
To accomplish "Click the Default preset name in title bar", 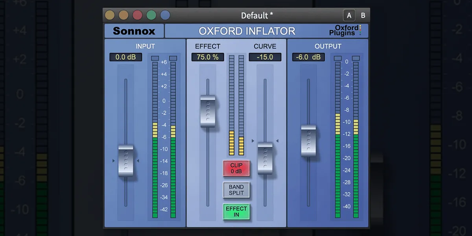I will tap(256, 15).
